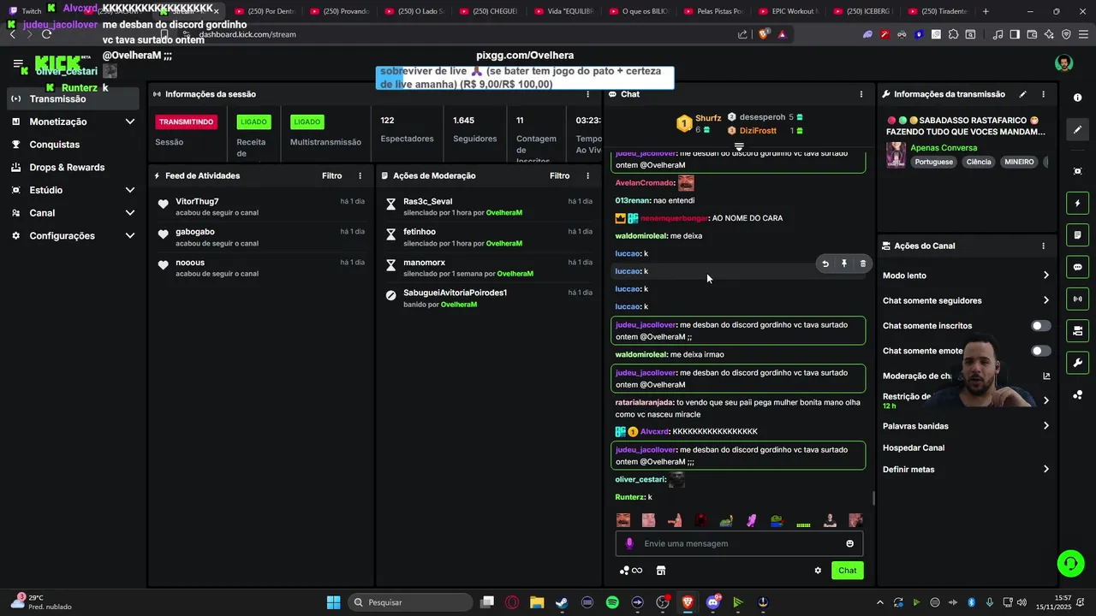The width and height of the screenshot is (1096, 616).
Task: Pin the hovered luccao chat message
Action: click(x=844, y=264)
